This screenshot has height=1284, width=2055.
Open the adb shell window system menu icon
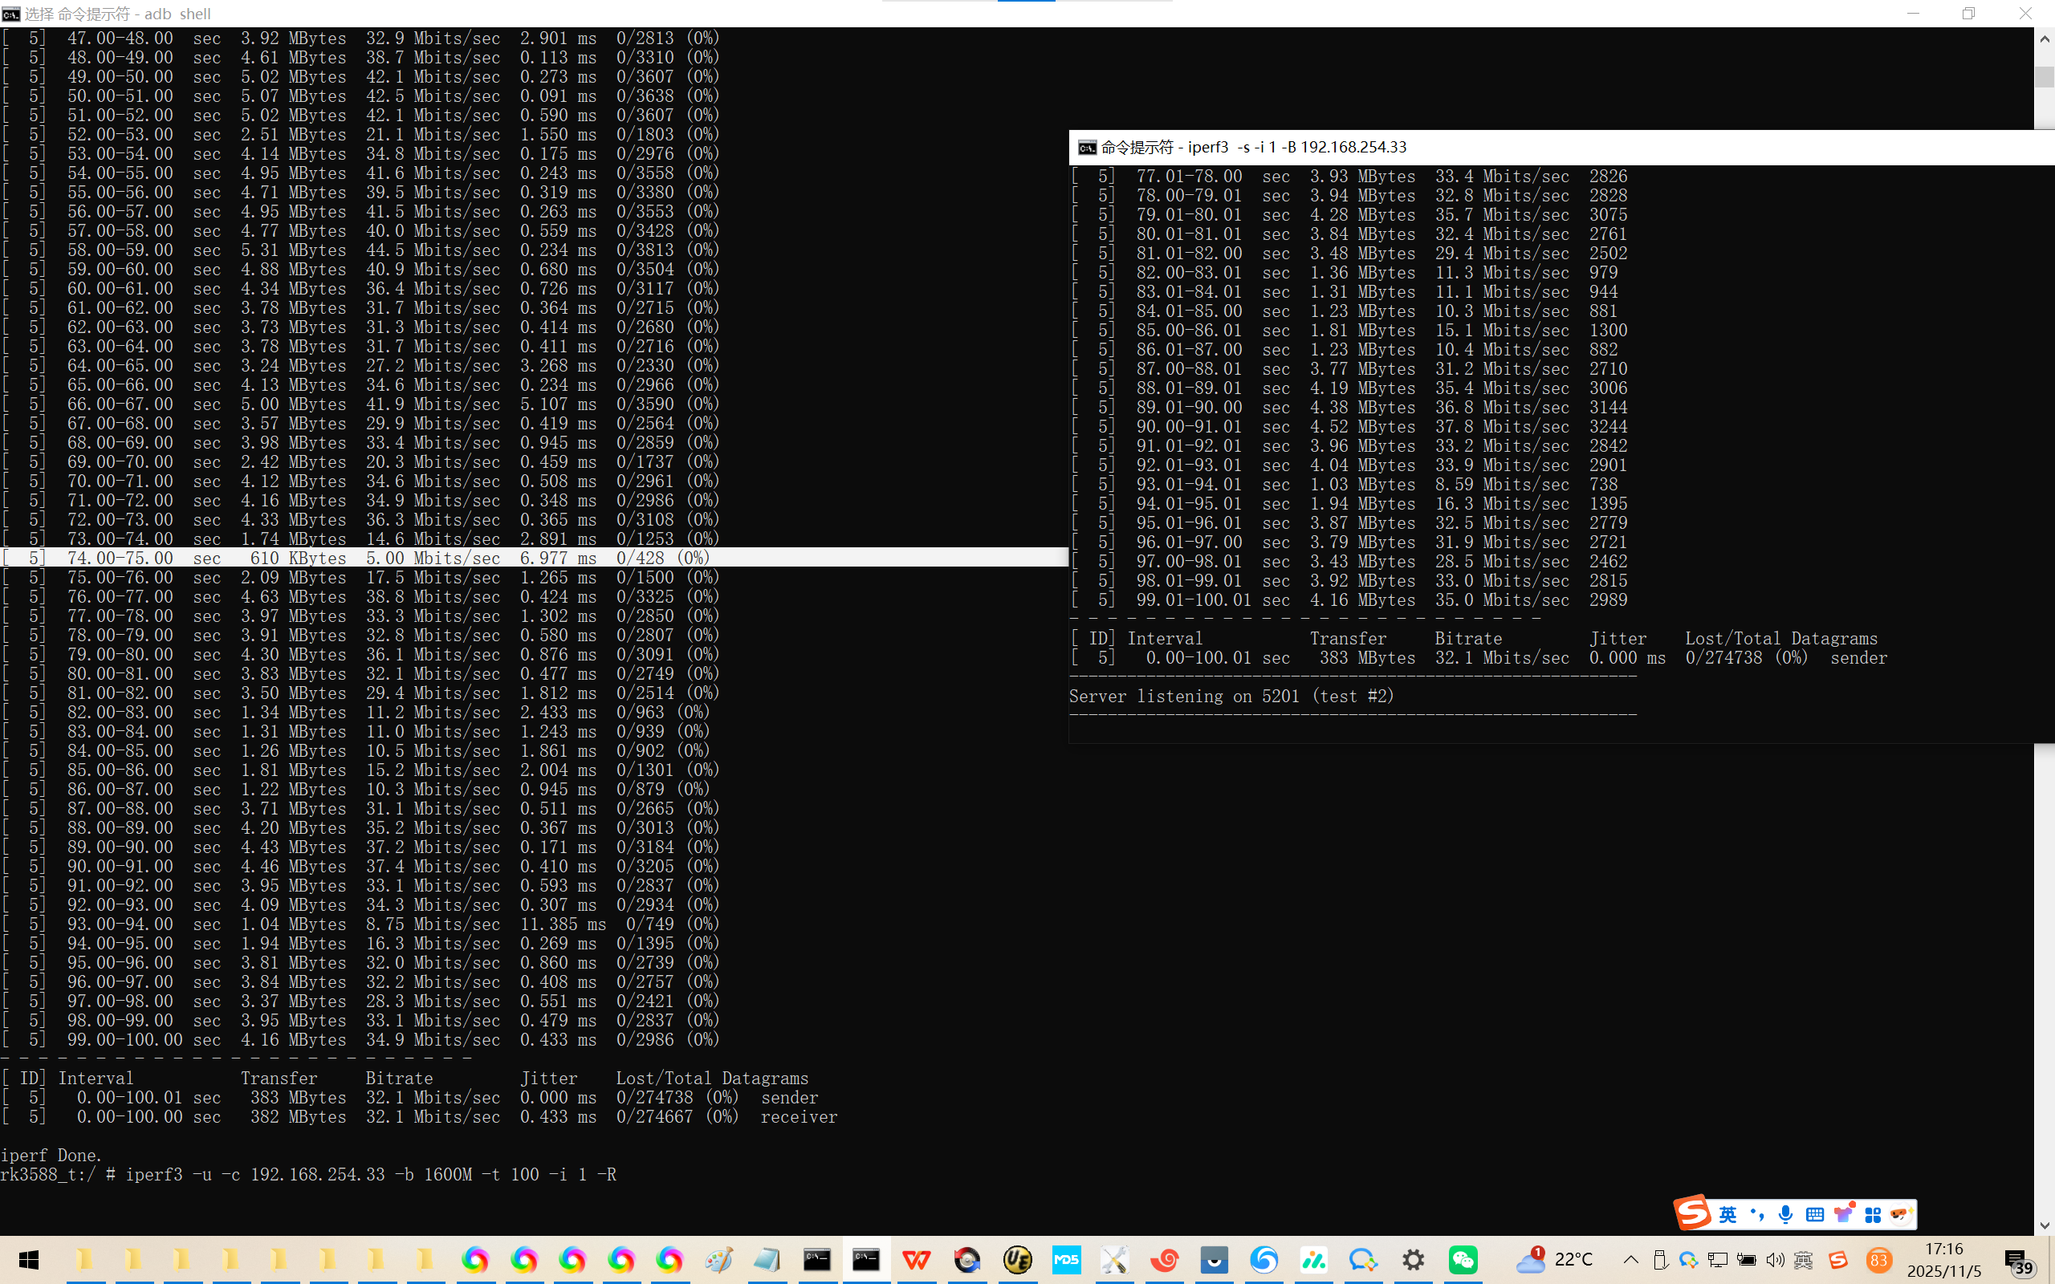11,14
